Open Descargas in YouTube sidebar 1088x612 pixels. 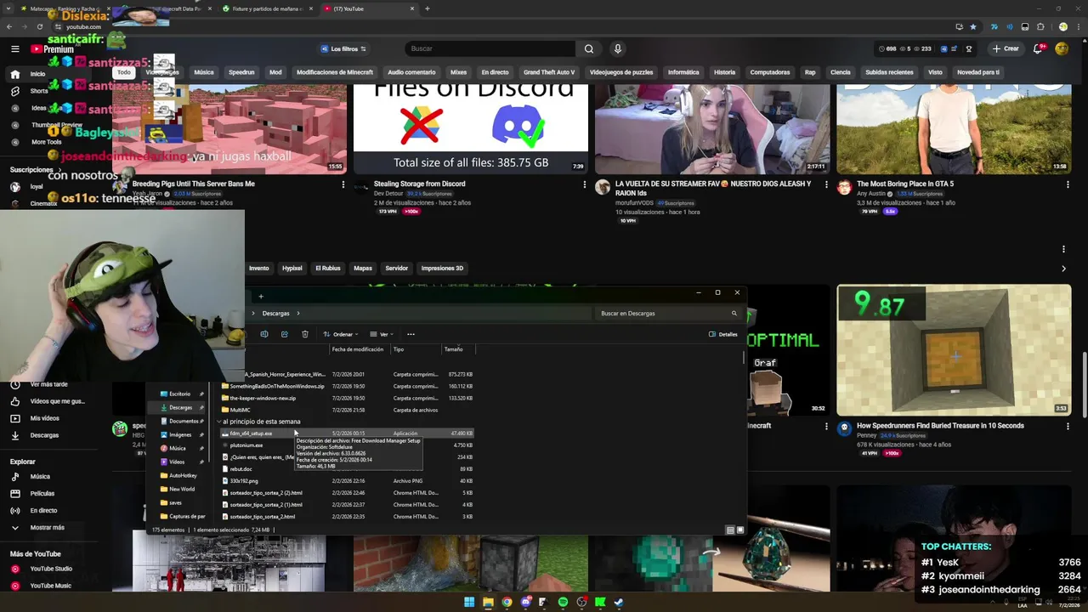tap(44, 435)
